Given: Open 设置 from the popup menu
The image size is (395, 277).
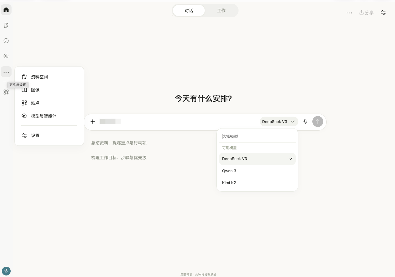Looking at the screenshot, I should click(49, 135).
